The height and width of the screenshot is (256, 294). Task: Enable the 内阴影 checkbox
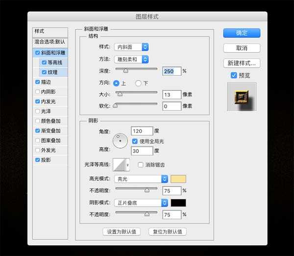[38, 92]
